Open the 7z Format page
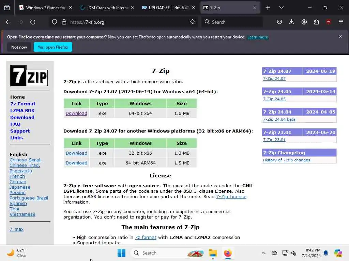349x261 pixels. click(x=23, y=104)
